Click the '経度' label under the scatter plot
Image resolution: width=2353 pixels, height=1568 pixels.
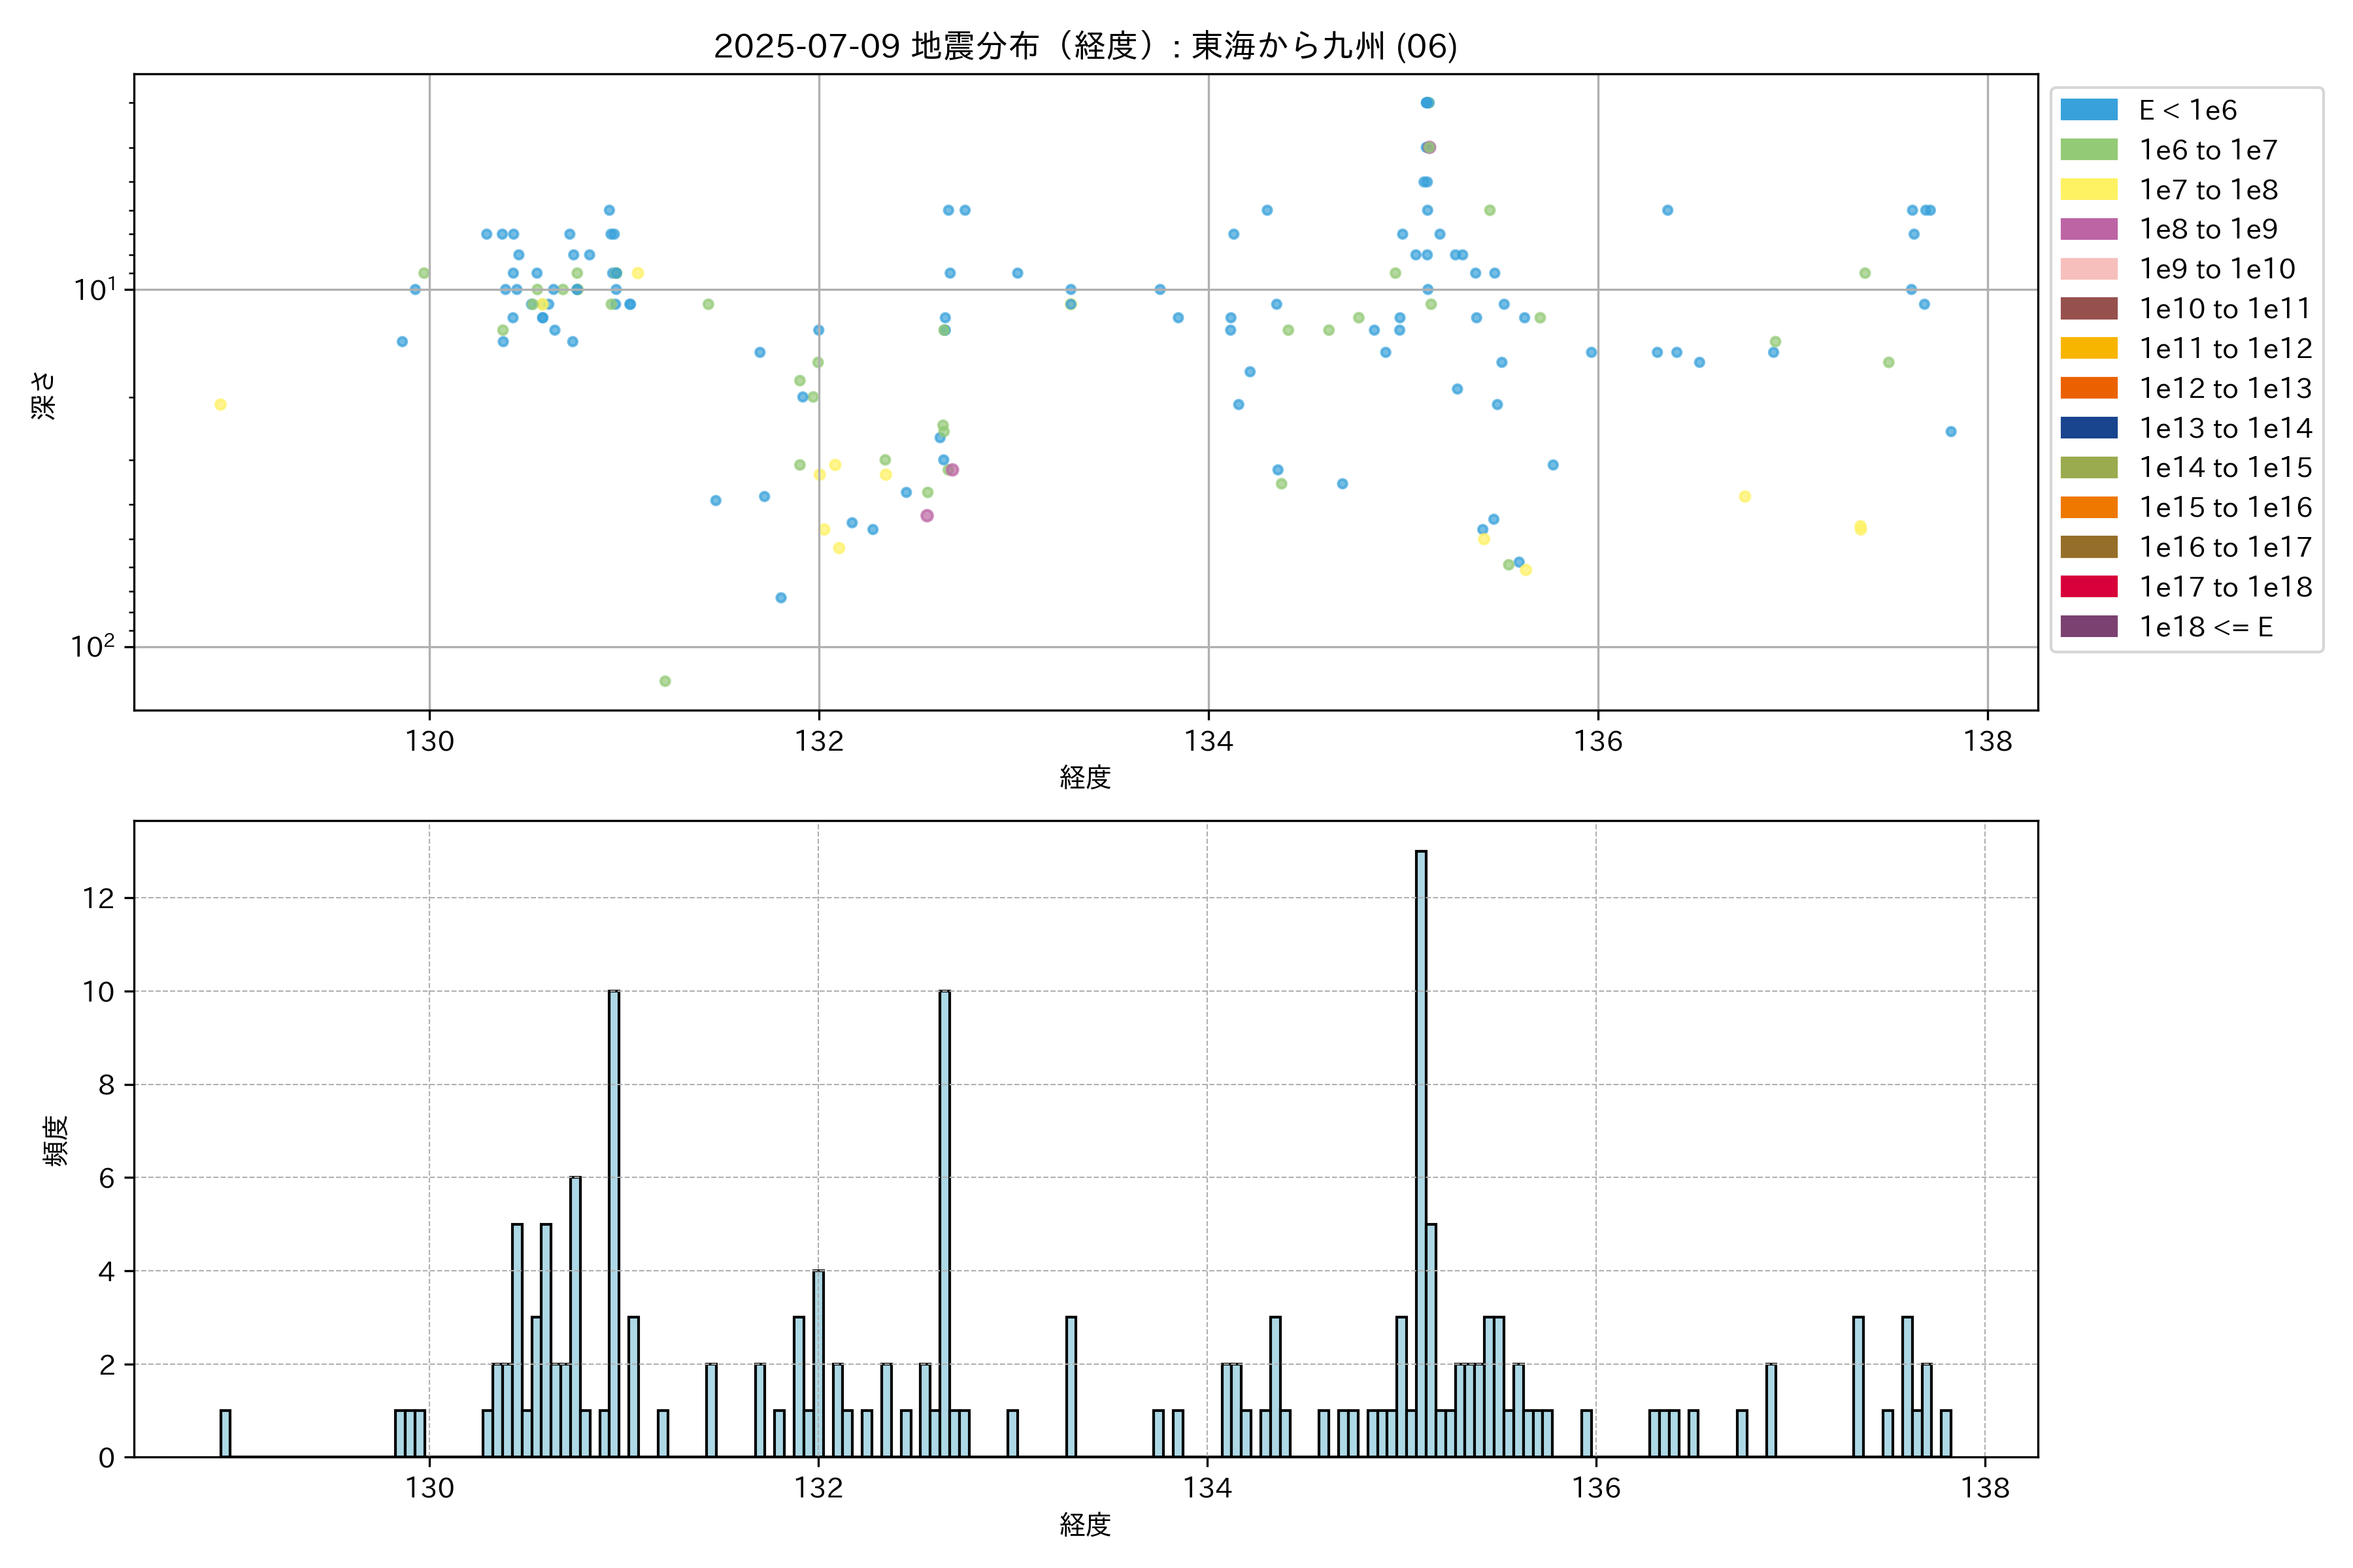click(1084, 777)
